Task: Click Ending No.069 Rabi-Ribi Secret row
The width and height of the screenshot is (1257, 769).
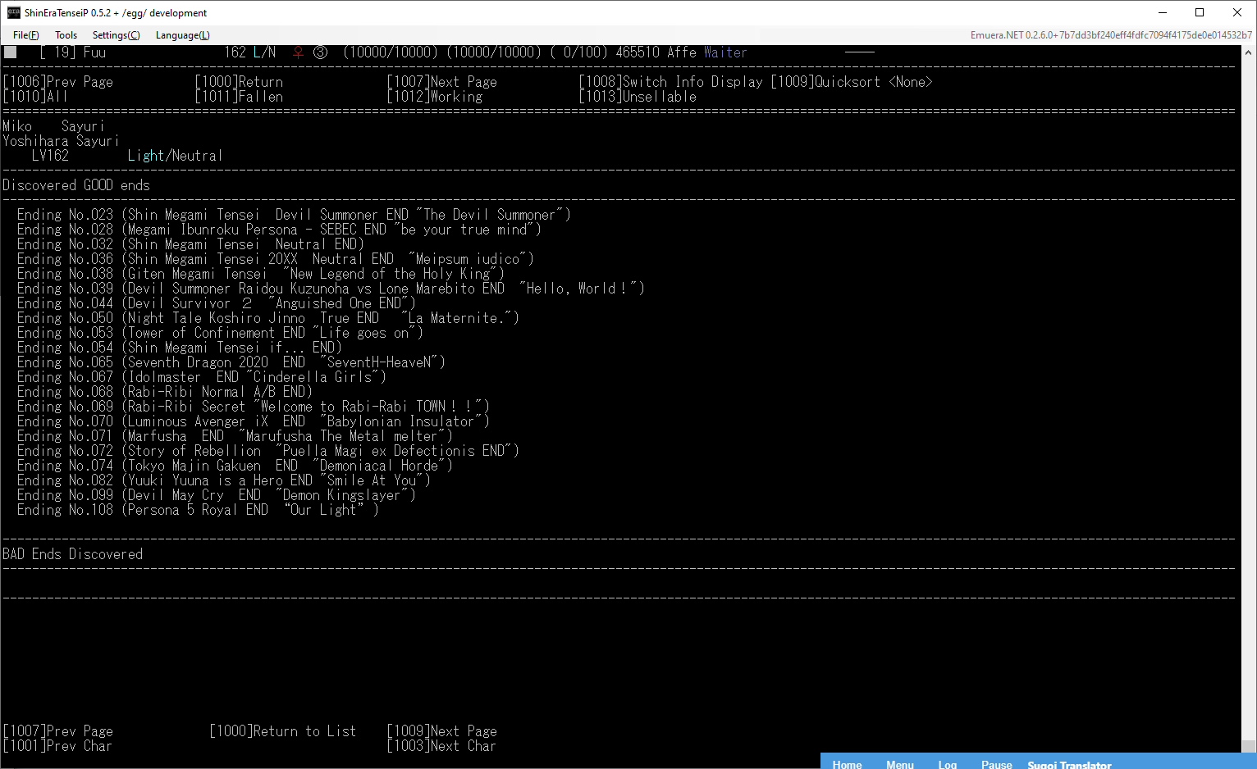Action: click(254, 407)
